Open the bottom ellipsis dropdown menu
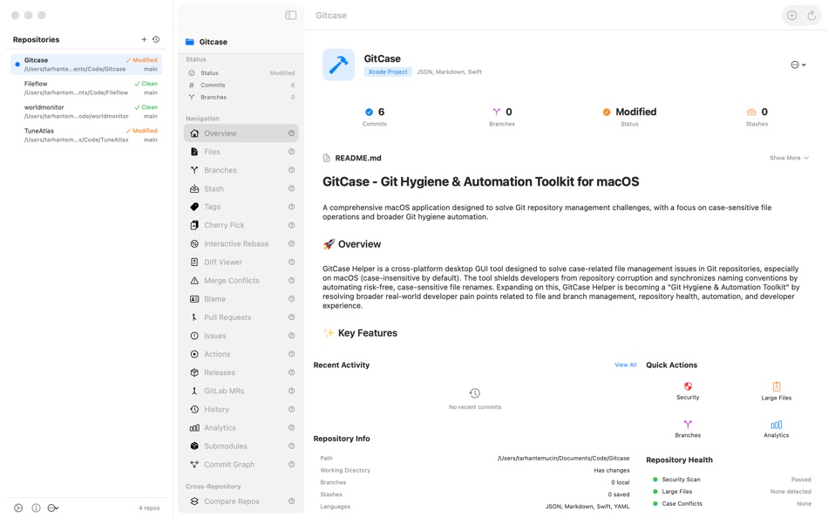Image resolution: width=828 pixels, height=518 pixels. click(53, 508)
